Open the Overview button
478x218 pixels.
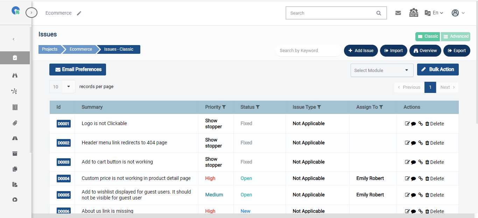tap(425, 51)
